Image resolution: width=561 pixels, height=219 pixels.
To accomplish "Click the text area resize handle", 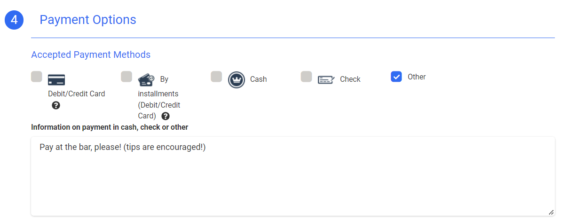I will click(x=551, y=212).
